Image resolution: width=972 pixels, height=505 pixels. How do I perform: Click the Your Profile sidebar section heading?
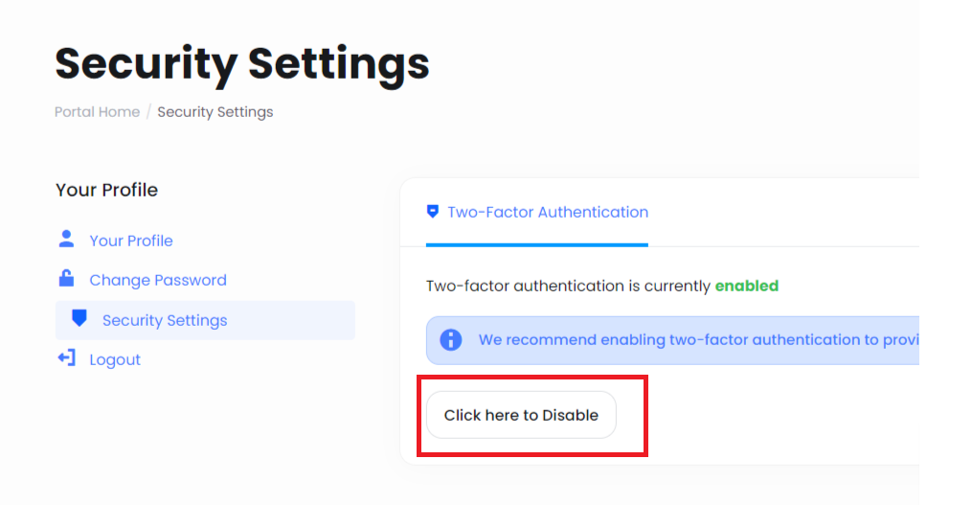pos(106,190)
